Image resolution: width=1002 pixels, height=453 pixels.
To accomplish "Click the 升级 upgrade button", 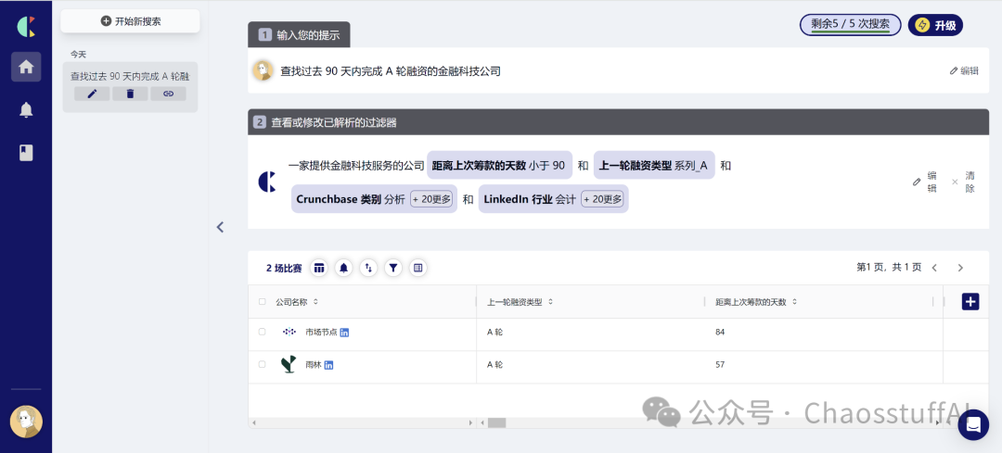I will click(x=935, y=26).
